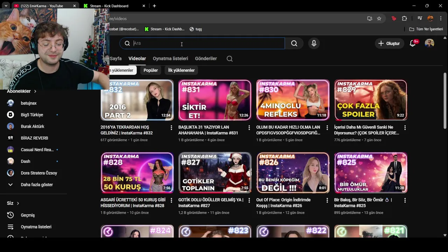Viewport: 448px width, 252px height.
Task: Open options menu for InstaKarma #832
Action: point(171,128)
